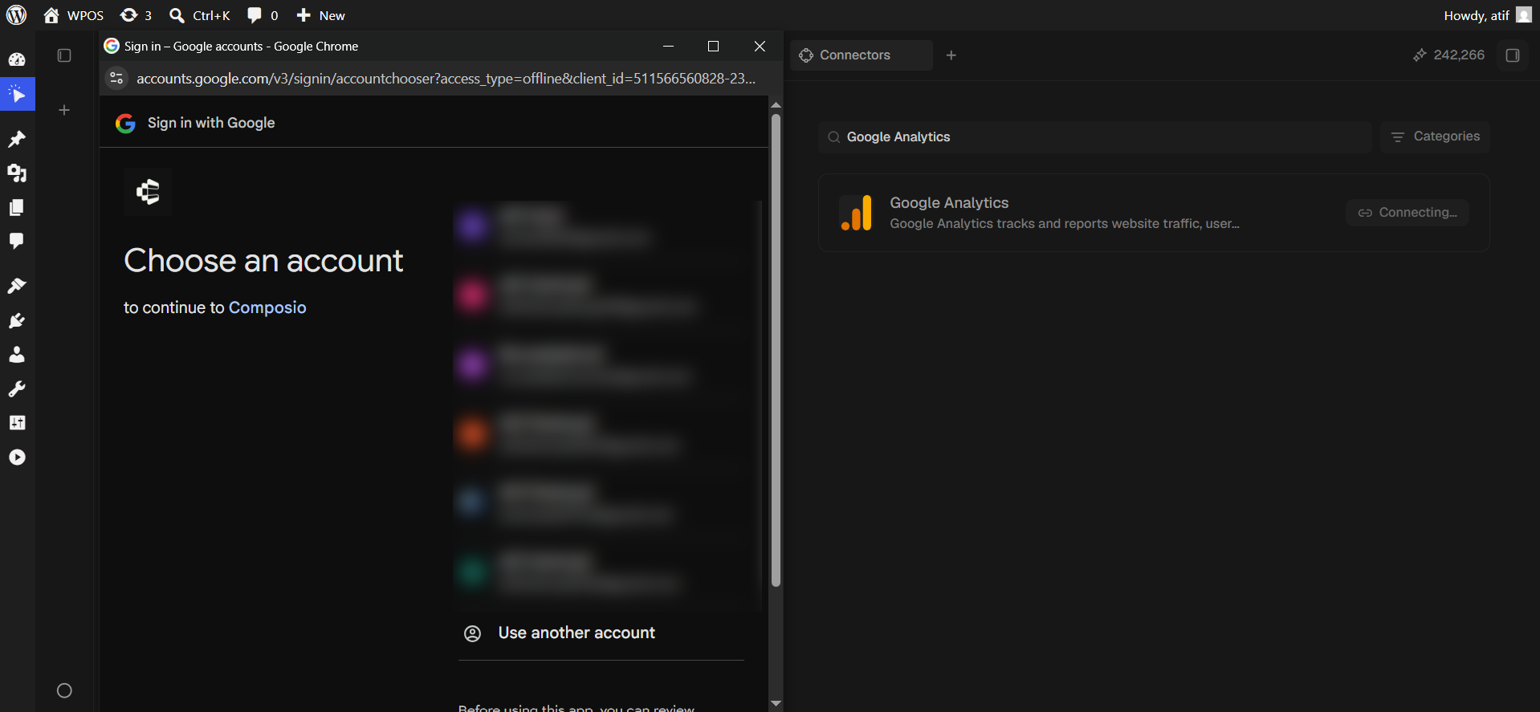Click the Chrome address bar URL
This screenshot has height=712, width=1540.
coord(446,78)
